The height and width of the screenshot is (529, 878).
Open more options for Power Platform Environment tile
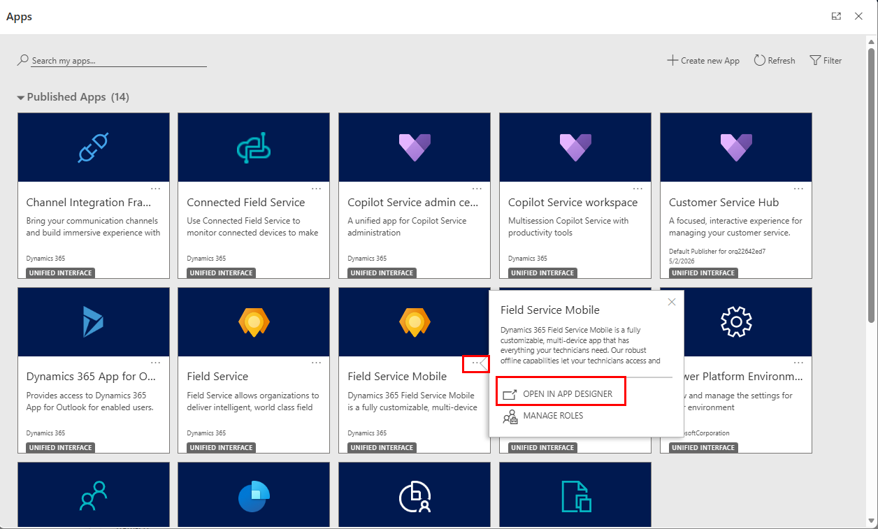pyautogui.click(x=799, y=363)
